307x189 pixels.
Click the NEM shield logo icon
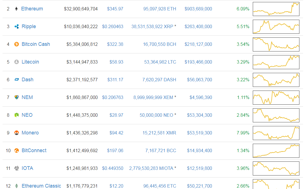tap(17, 97)
